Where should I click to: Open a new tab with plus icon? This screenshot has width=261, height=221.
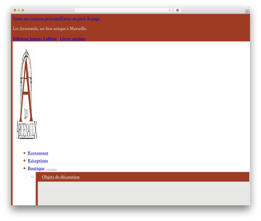pos(247,11)
